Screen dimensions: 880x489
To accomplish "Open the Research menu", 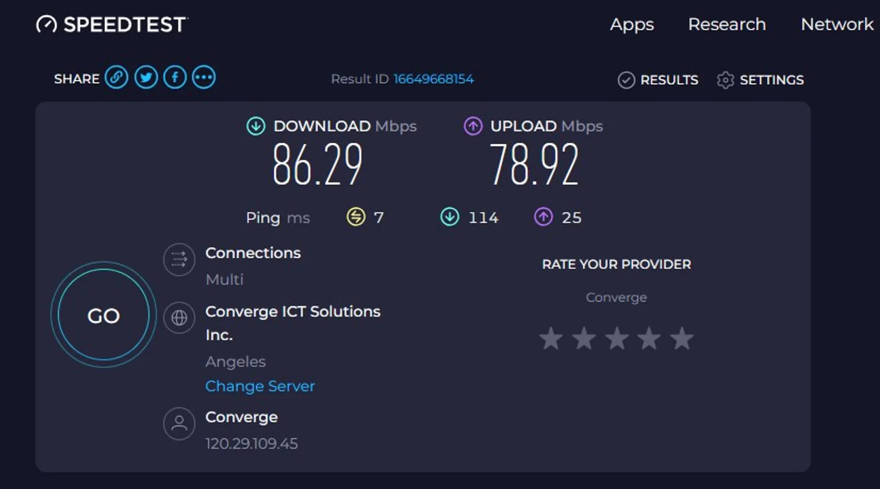I will pos(726,24).
